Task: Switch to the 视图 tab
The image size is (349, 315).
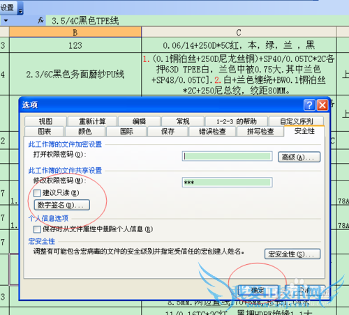Action: tap(45, 121)
